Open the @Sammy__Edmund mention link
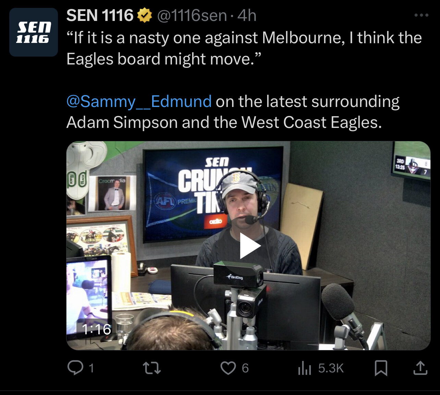This screenshot has height=395, width=440. coord(139,102)
